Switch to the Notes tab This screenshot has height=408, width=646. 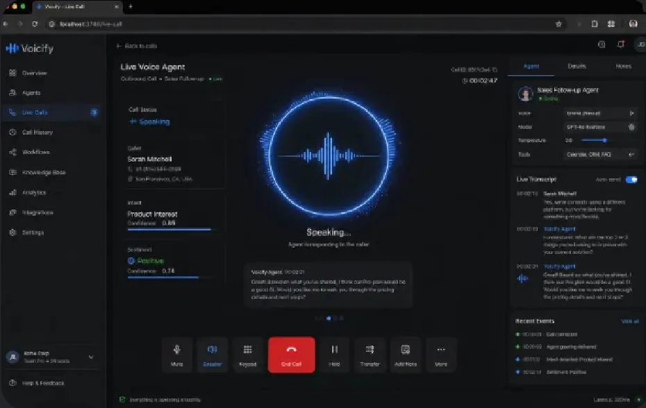click(x=623, y=66)
